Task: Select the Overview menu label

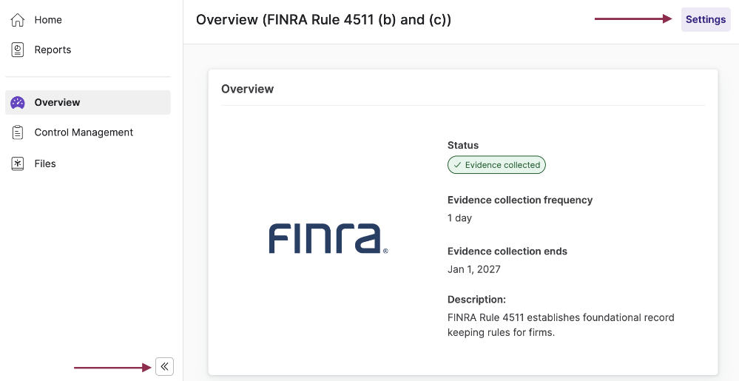Action: tap(57, 102)
